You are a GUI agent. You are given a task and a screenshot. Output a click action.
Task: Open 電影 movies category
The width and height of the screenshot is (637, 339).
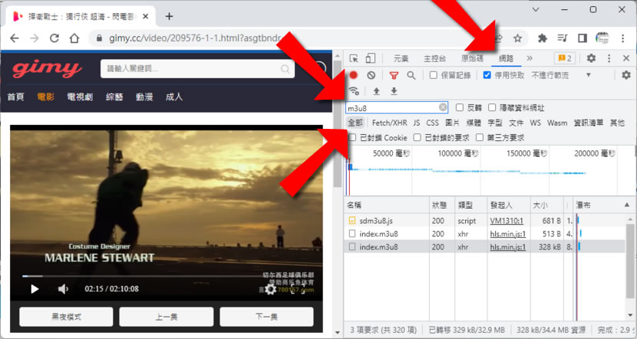(45, 97)
